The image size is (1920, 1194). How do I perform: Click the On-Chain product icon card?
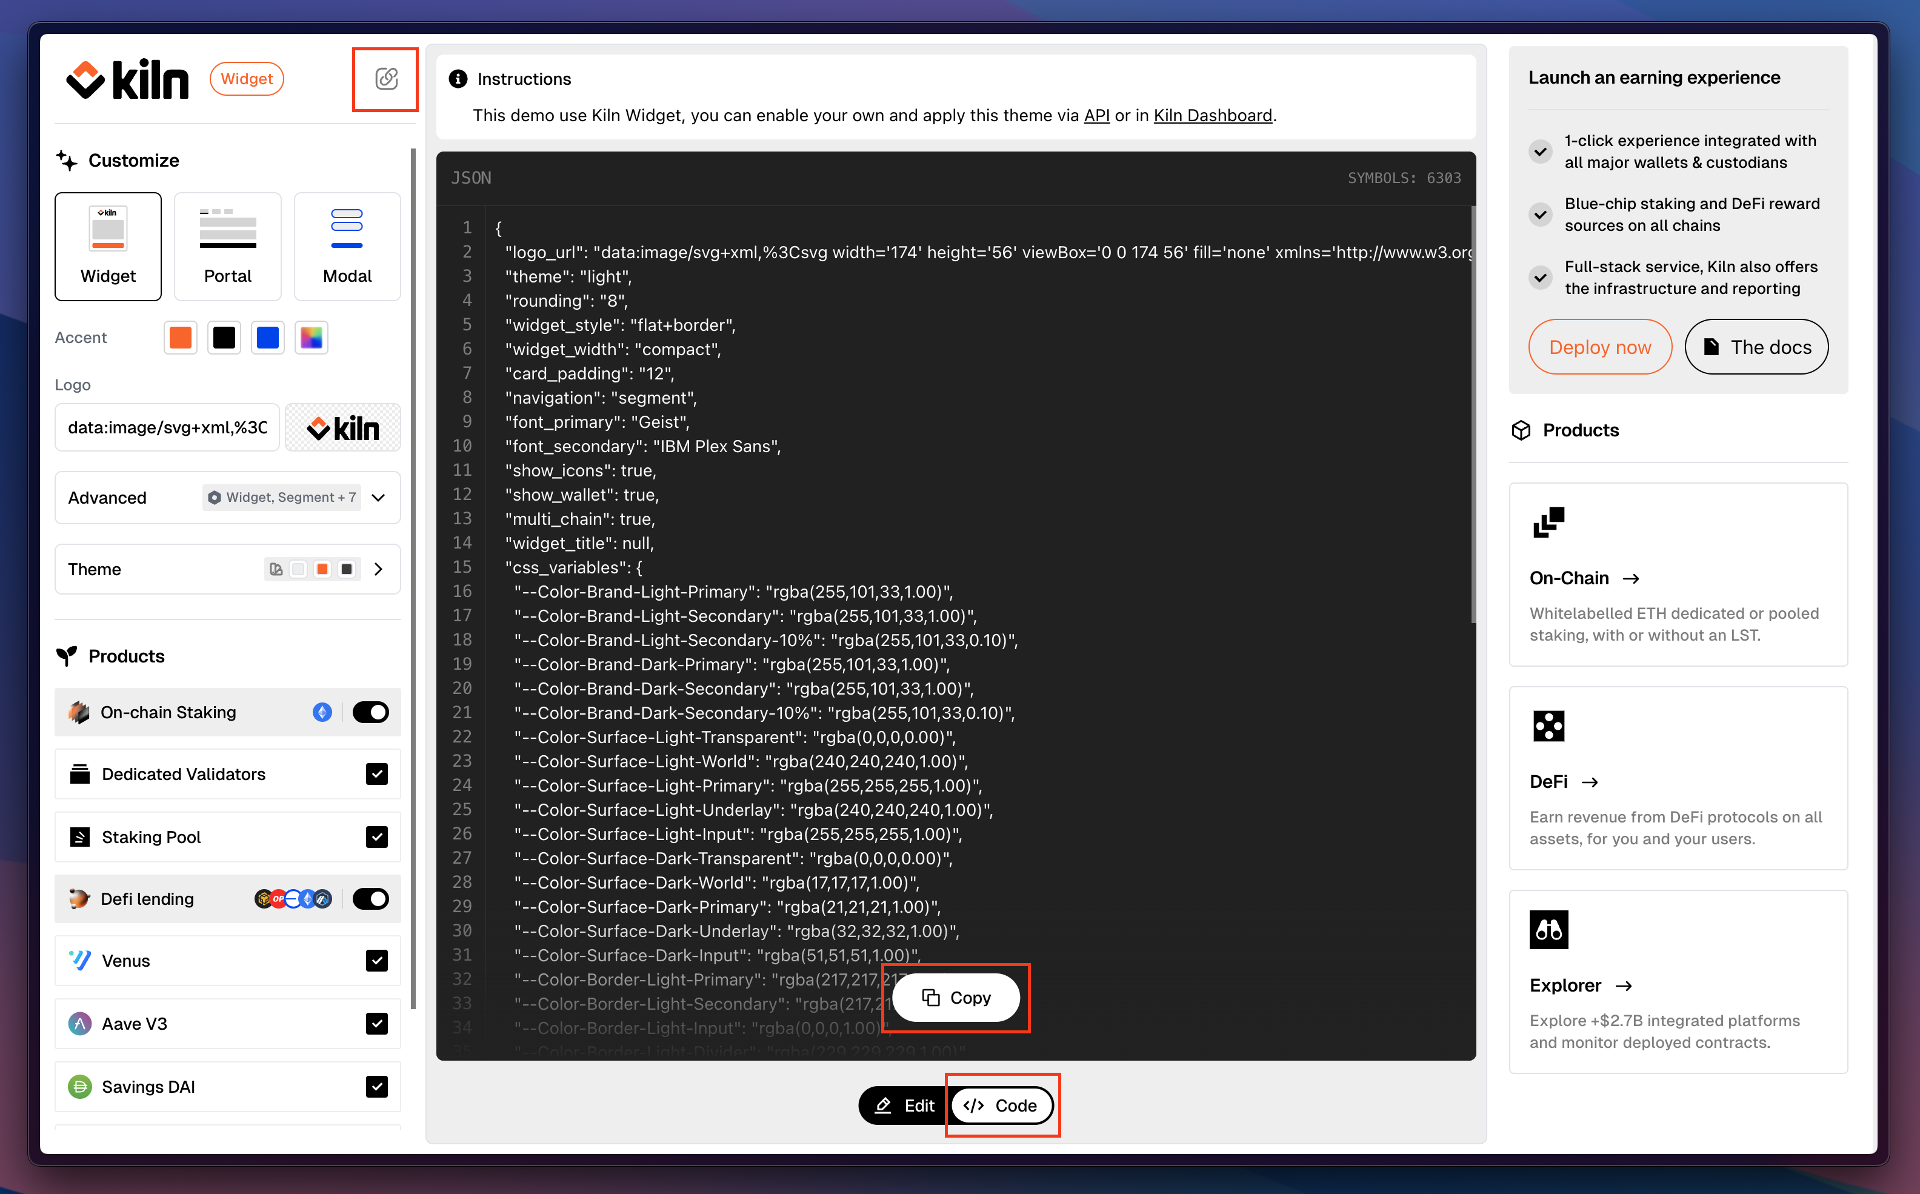(1548, 523)
